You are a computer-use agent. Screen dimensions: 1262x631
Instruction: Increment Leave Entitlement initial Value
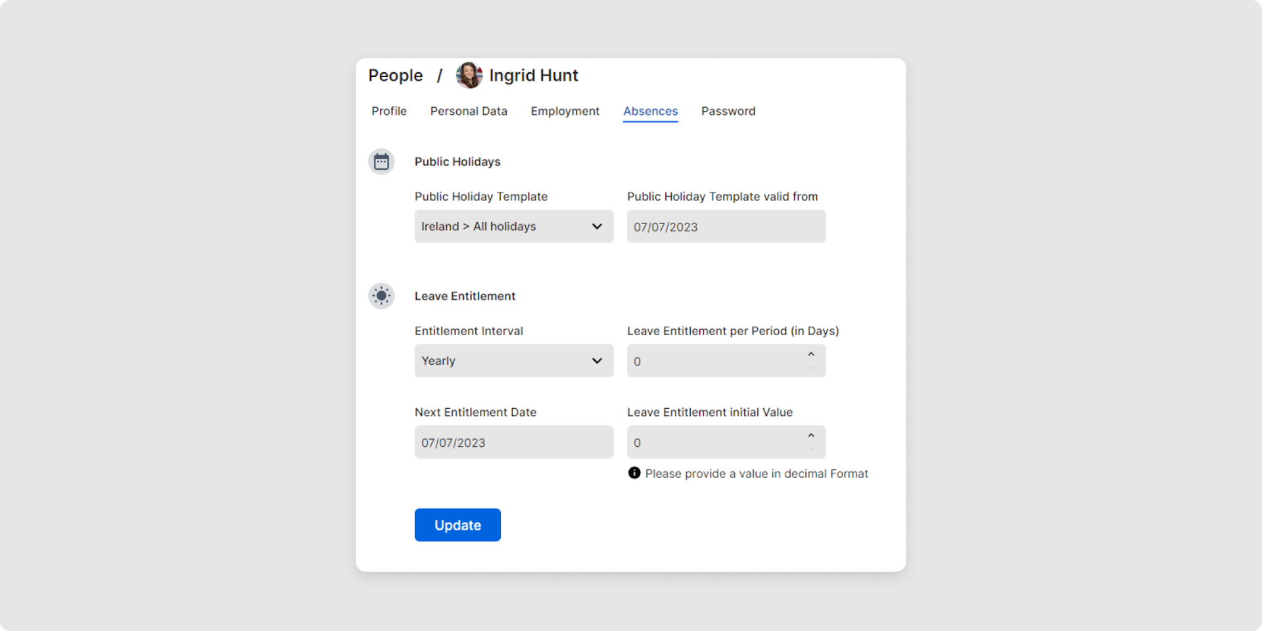pyautogui.click(x=811, y=436)
